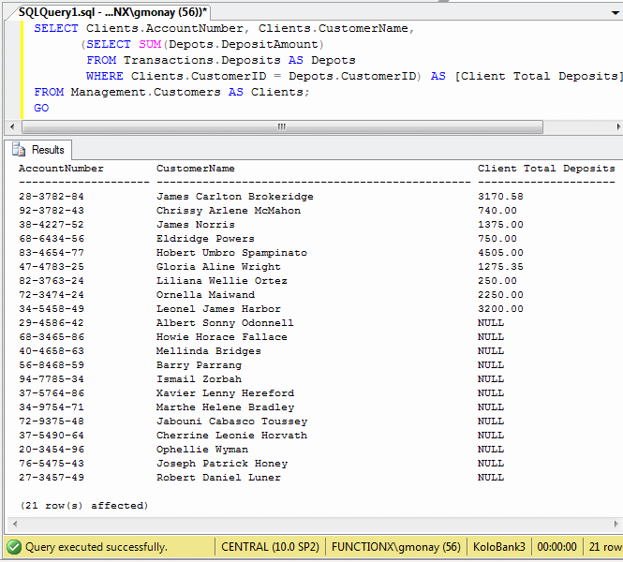Click the CustomerName column header
This screenshot has height=562, width=623.
[196, 169]
